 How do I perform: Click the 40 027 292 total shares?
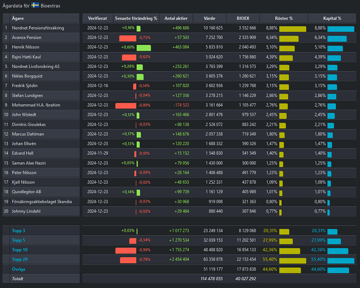tap(245, 279)
